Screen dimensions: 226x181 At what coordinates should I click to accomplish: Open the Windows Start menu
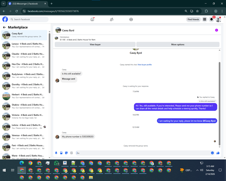pos(4,170)
